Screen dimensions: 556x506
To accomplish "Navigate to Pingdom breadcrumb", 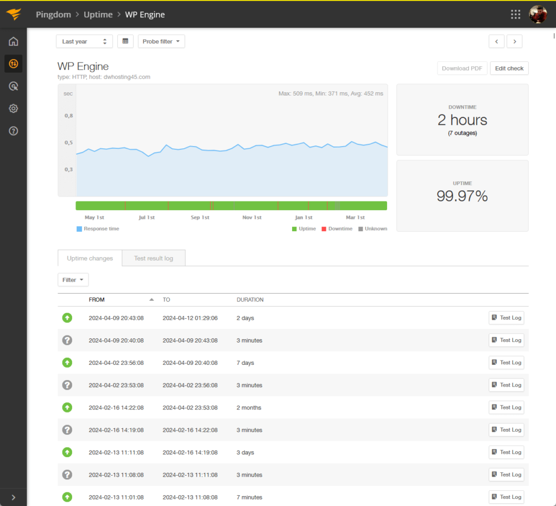I will pyautogui.click(x=54, y=15).
